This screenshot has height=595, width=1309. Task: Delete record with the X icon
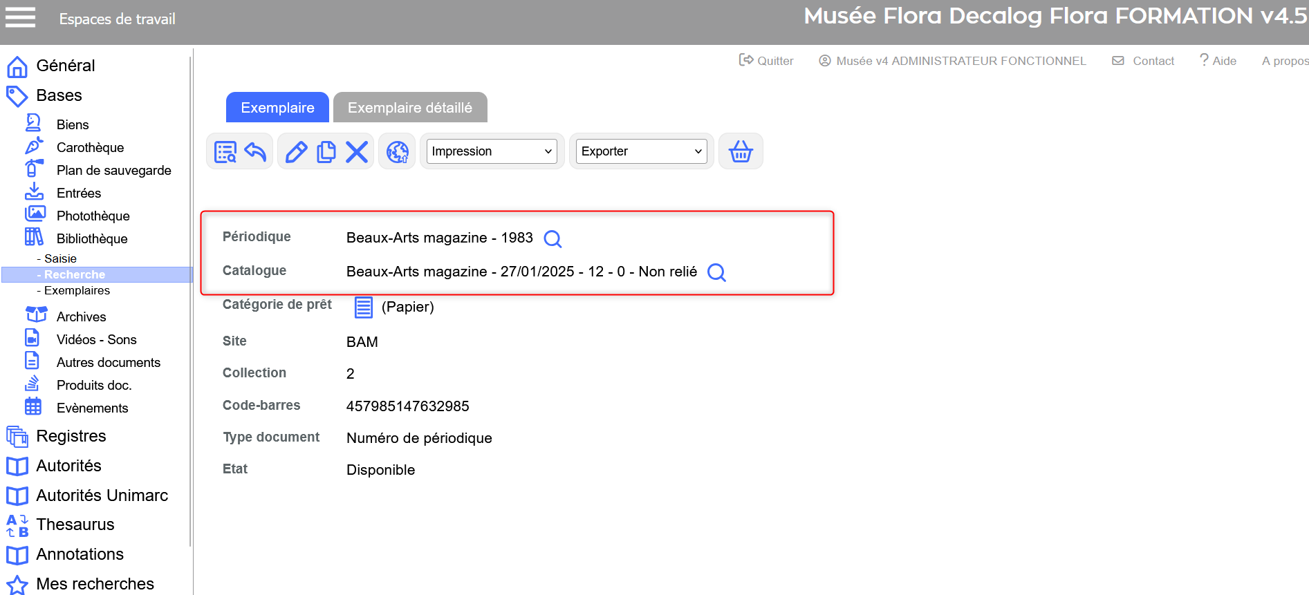coord(357,151)
